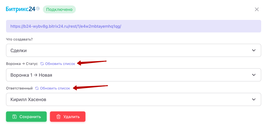Click the Bitrix24 logo
The image size is (265, 138).
21,9
